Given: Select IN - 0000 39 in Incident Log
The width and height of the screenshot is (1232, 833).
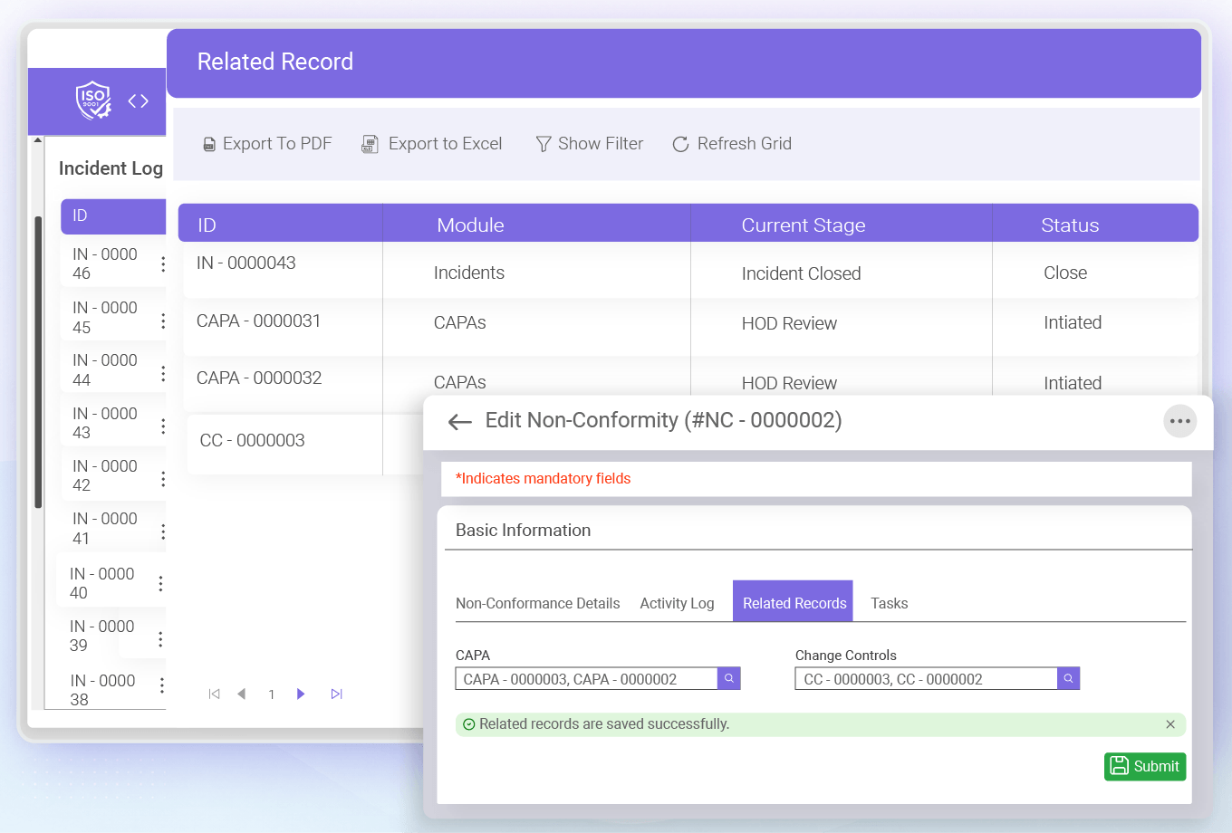Looking at the screenshot, I should pyautogui.click(x=102, y=636).
